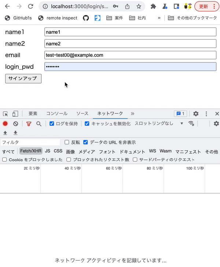Viewport: 220px width, 267px height.
Task: Select the WS request type filter
Action: pyautogui.click(x=153, y=151)
